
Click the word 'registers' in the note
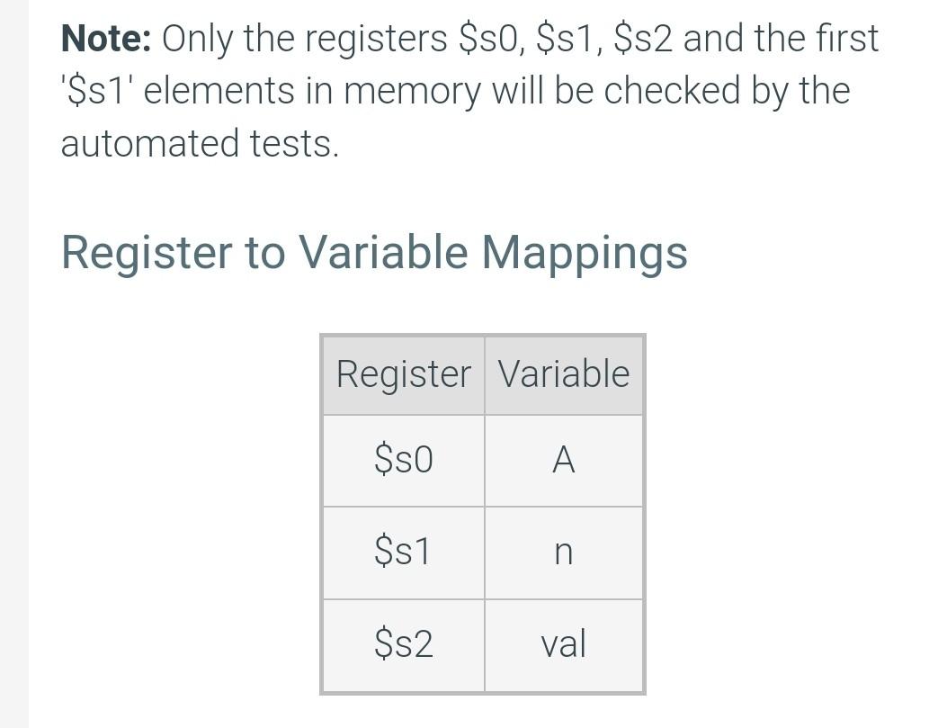click(x=375, y=40)
